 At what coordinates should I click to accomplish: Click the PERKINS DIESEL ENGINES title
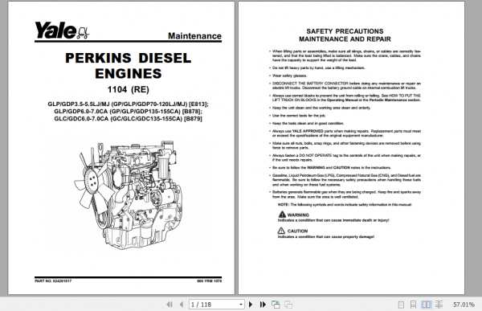129,66
